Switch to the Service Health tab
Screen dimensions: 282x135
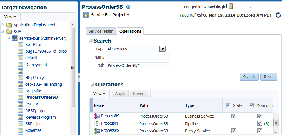(x=101, y=31)
